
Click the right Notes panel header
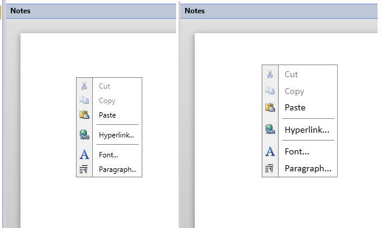(279, 11)
